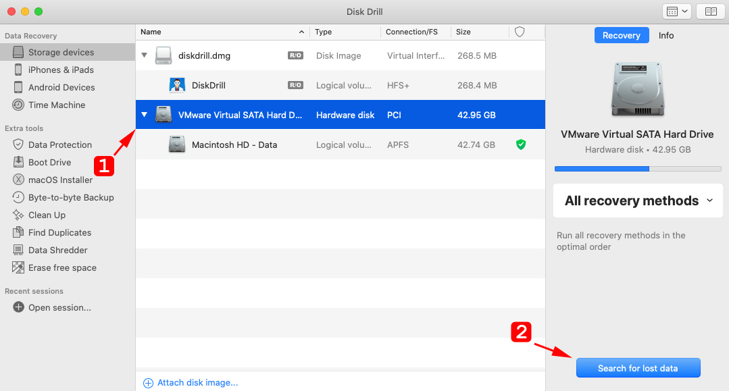Sort the list by the Name column
This screenshot has width=729, height=391.
pyautogui.click(x=222, y=32)
